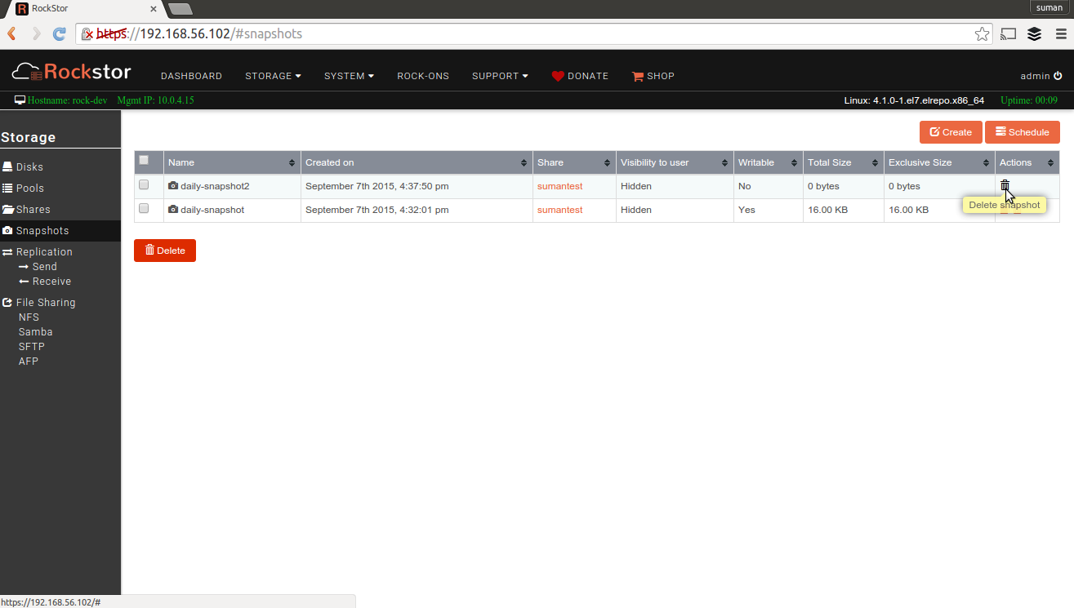The width and height of the screenshot is (1074, 608).
Task: Open a new browser tab
Action: point(180,9)
